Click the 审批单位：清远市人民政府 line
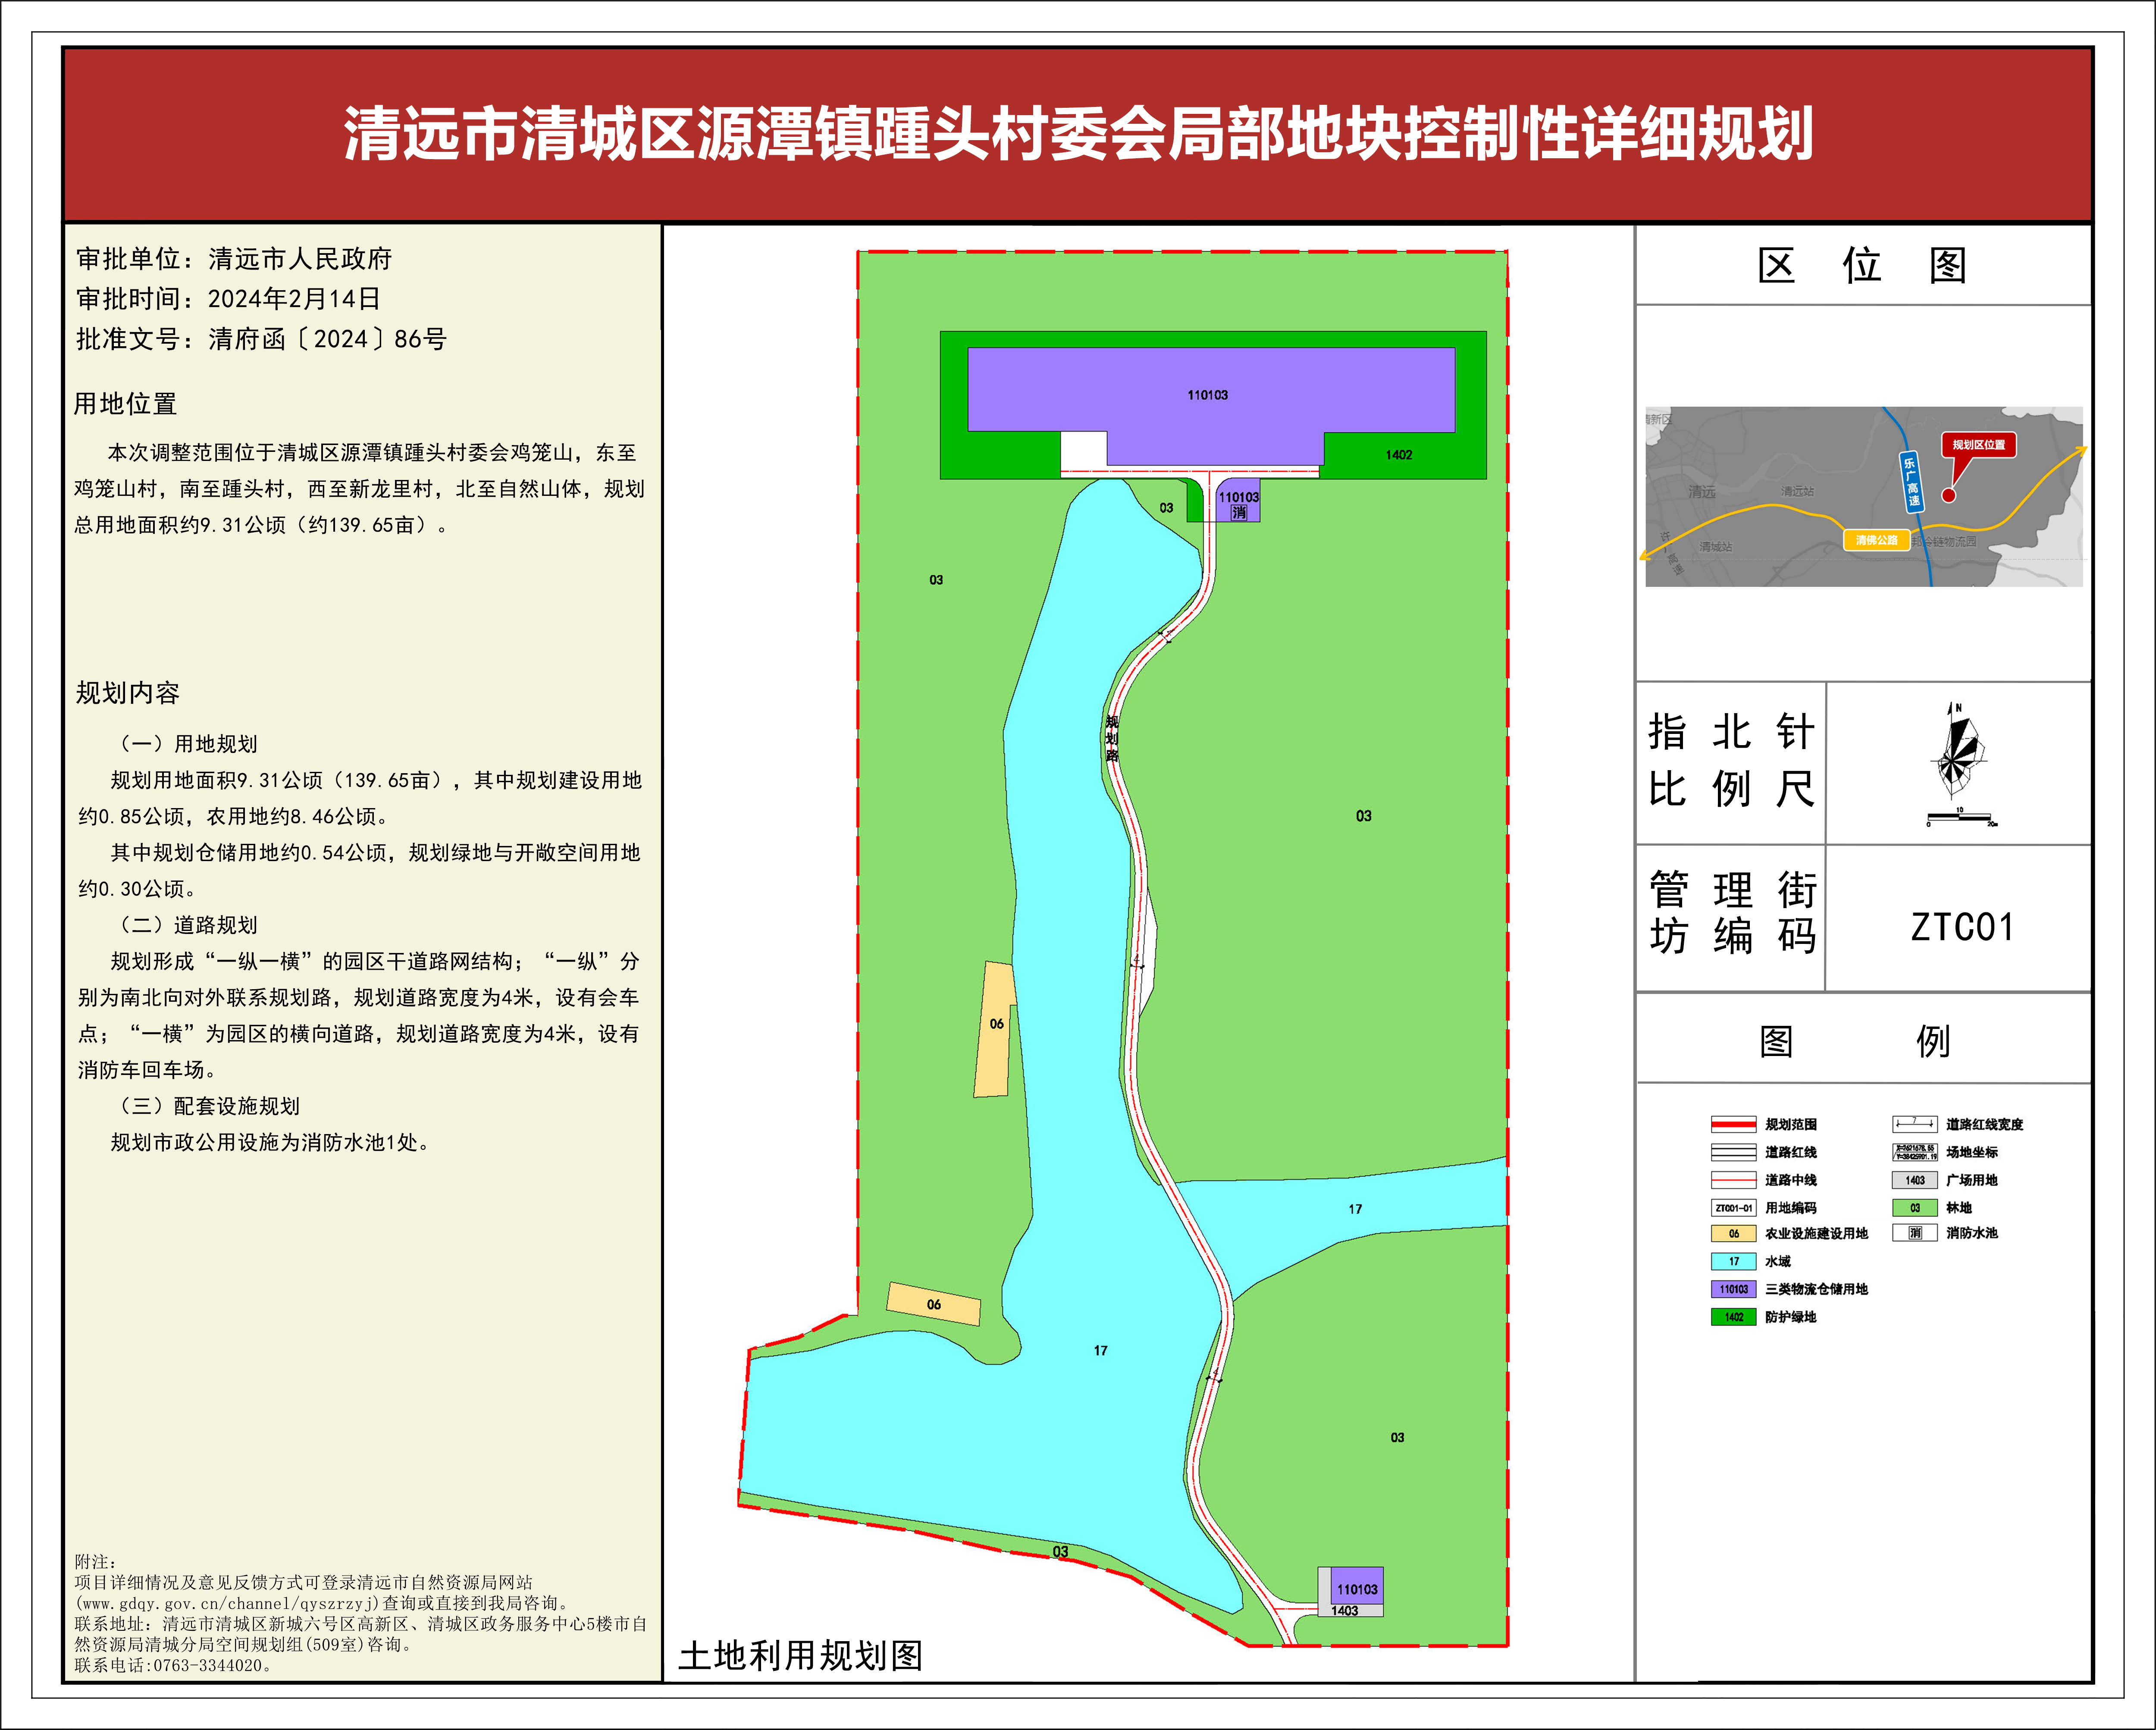Image resolution: width=2156 pixels, height=1730 pixels. pyautogui.click(x=234, y=259)
